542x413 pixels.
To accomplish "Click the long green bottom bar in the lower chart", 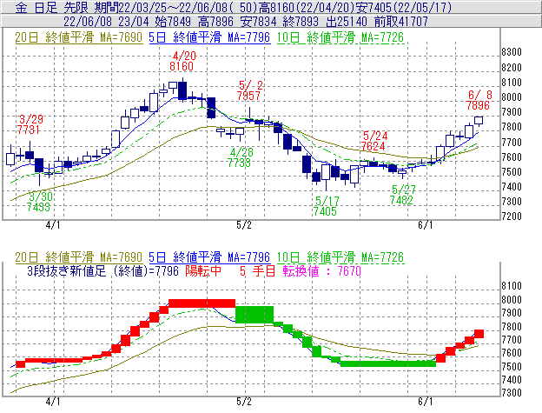I will tap(388, 363).
